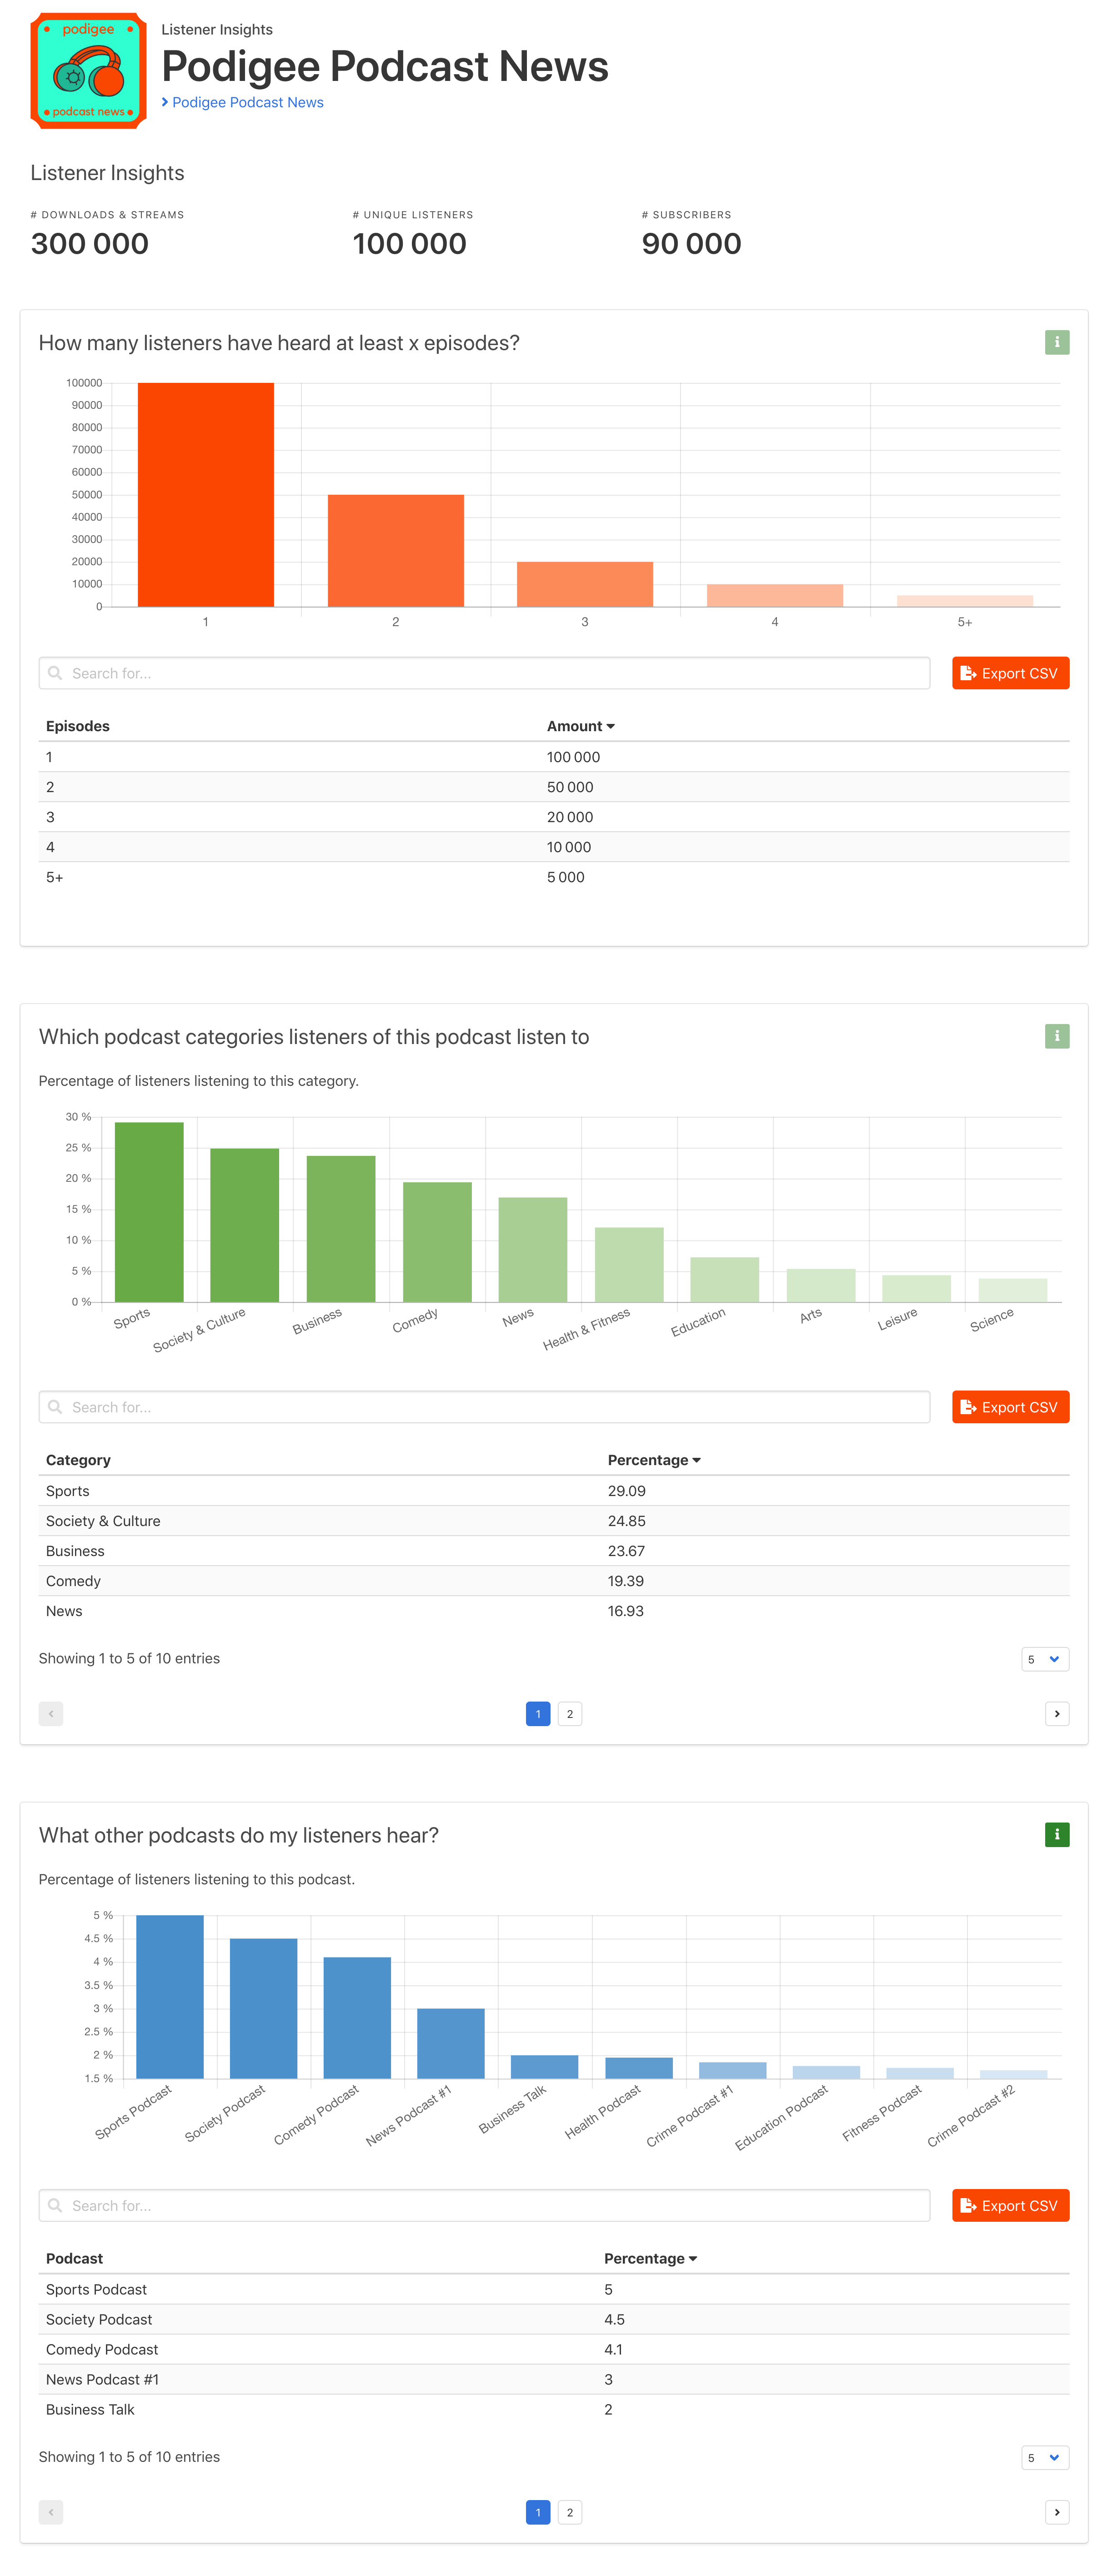The height and width of the screenshot is (2576, 1117).
Task: Click the Comedy bar in categories chart
Action: pyautogui.click(x=437, y=1242)
